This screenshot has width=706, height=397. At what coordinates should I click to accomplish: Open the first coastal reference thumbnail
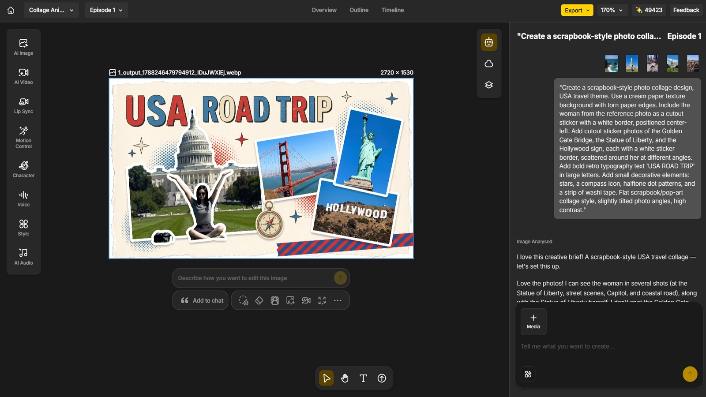[612, 64]
